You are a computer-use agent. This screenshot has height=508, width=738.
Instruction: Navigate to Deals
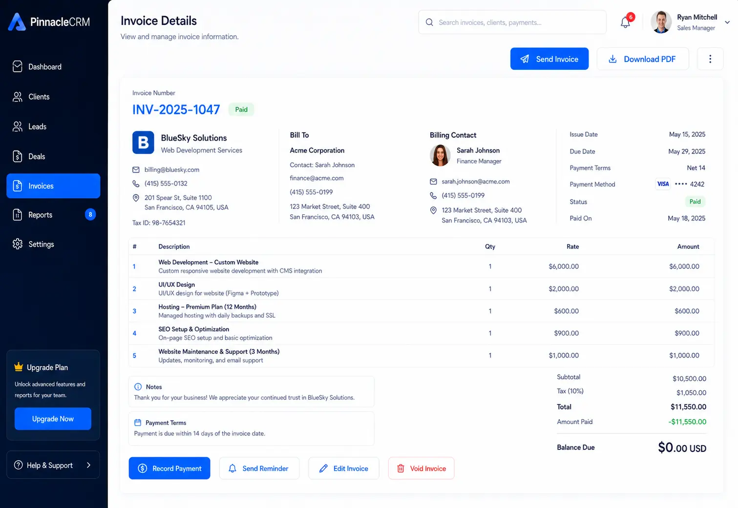point(53,156)
